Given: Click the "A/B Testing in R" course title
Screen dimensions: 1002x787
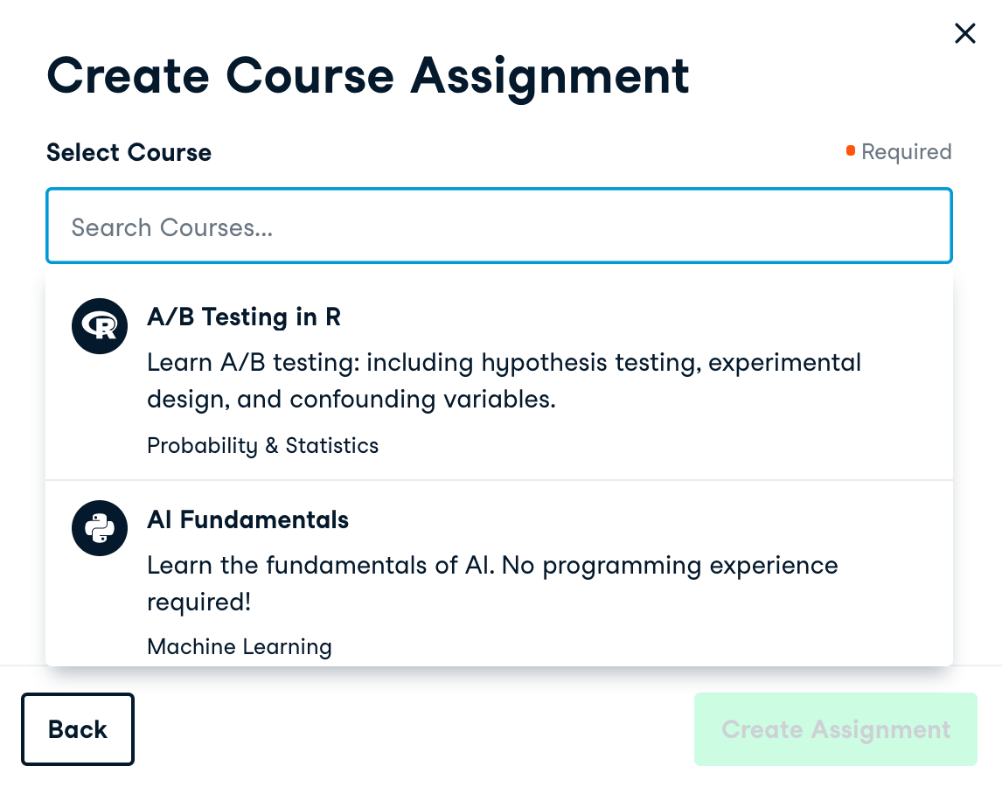Looking at the screenshot, I should click(x=244, y=317).
